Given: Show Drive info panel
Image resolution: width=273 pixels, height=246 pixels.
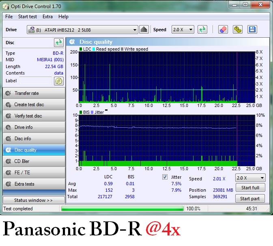Looking at the screenshot, I should pos(34,127).
